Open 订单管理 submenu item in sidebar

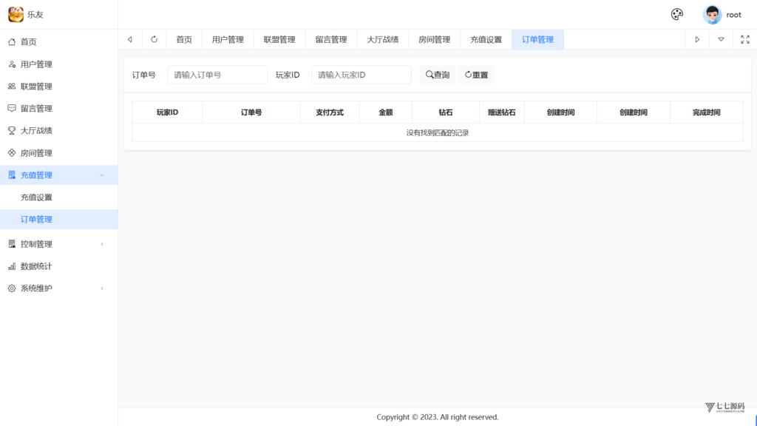point(59,219)
